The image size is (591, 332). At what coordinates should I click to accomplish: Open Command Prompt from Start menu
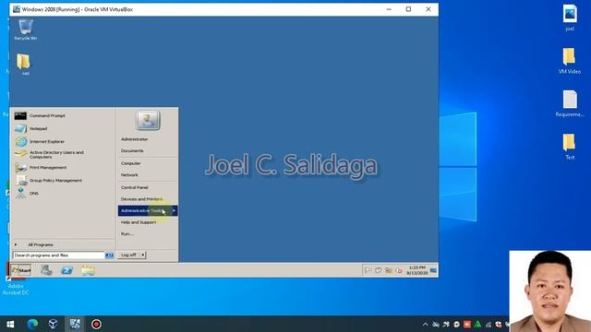tap(62, 115)
